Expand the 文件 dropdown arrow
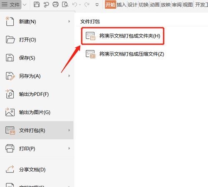This screenshot has height=187, width=208. point(25,5)
